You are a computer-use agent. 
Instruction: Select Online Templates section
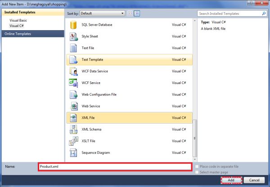33,34
